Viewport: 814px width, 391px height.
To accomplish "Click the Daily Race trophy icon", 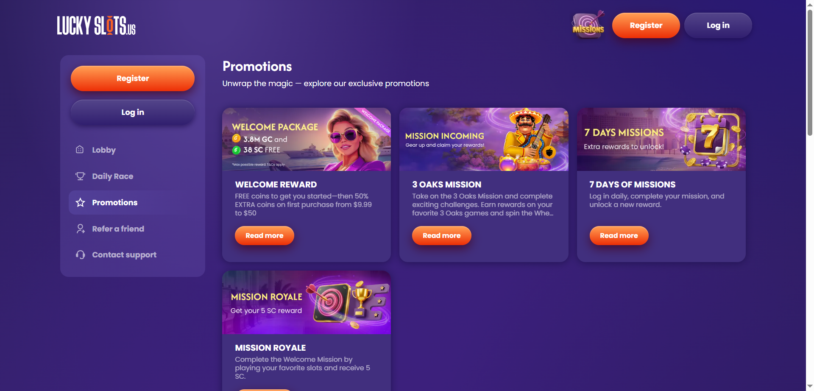I will (80, 176).
